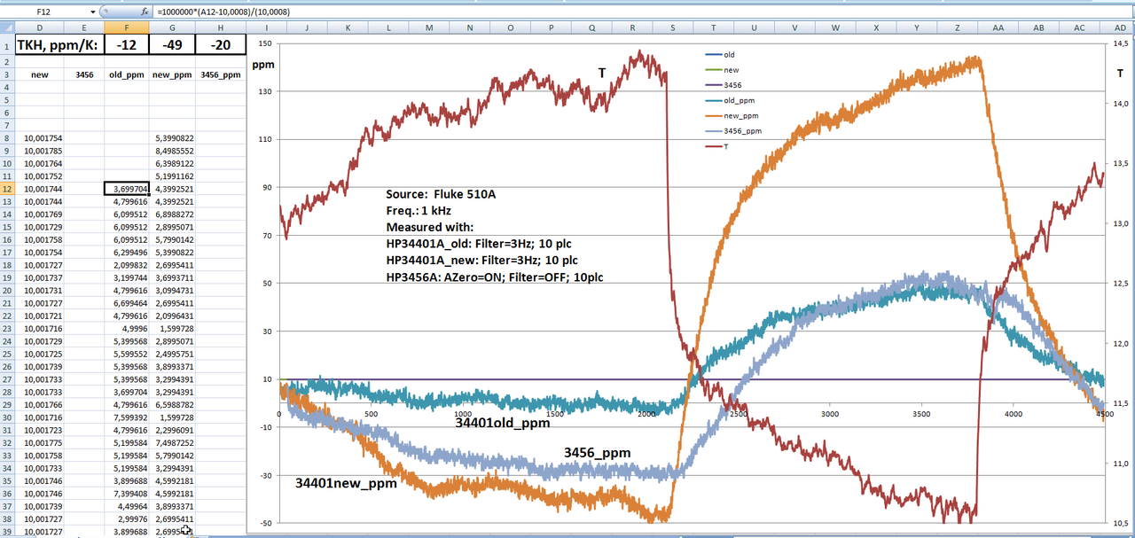Select the cell containing -49
Screen dimensions: 1135x538
tap(173, 46)
